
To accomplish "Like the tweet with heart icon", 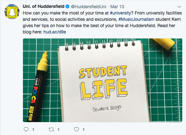I will point(76,129).
